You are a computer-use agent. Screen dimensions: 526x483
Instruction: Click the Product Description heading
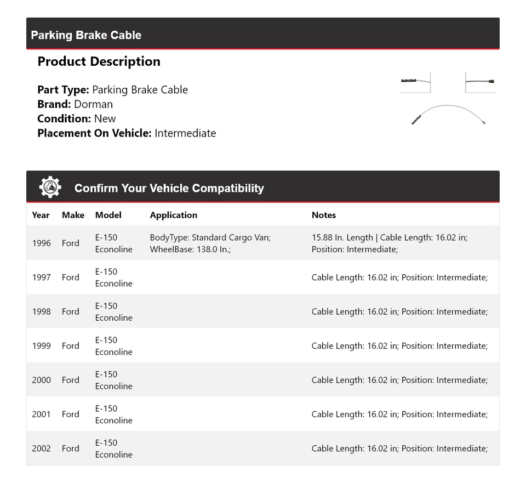click(99, 61)
